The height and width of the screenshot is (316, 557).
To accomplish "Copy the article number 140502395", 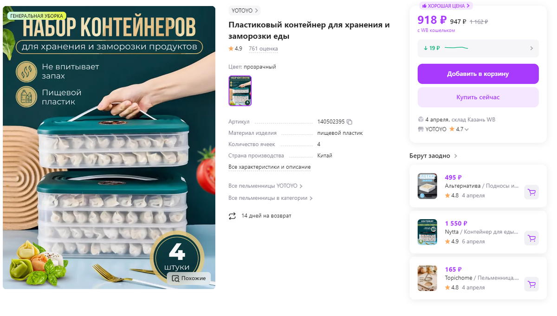I will pos(350,122).
